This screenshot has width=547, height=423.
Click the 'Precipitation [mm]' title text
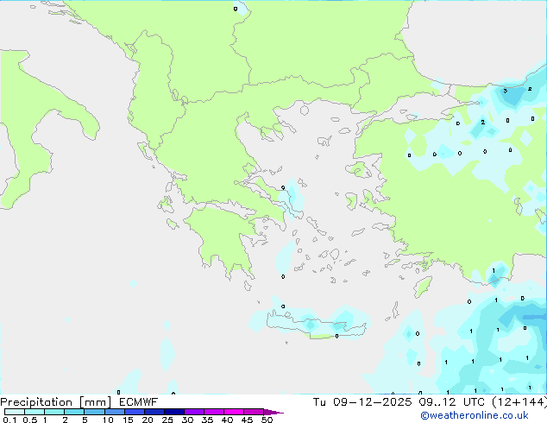click(x=56, y=402)
